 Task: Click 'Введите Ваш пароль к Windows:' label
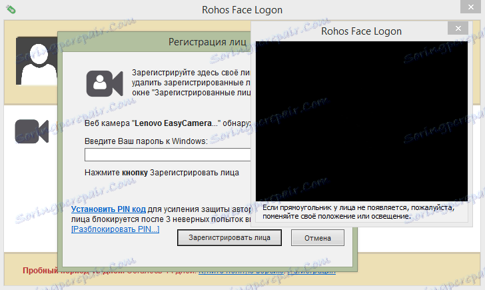[x=146, y=141]
